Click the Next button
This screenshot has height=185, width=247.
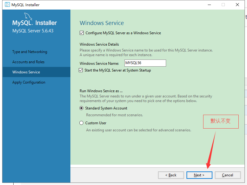(199, 175)
